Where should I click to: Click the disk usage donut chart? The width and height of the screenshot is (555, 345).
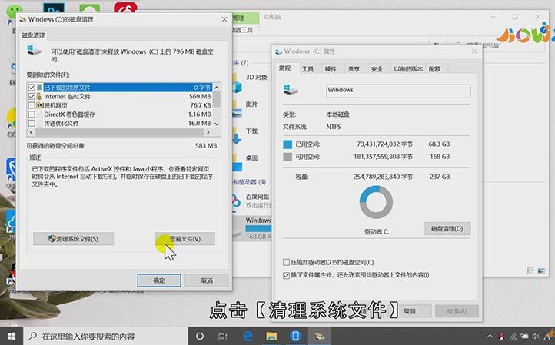[376, 202]
